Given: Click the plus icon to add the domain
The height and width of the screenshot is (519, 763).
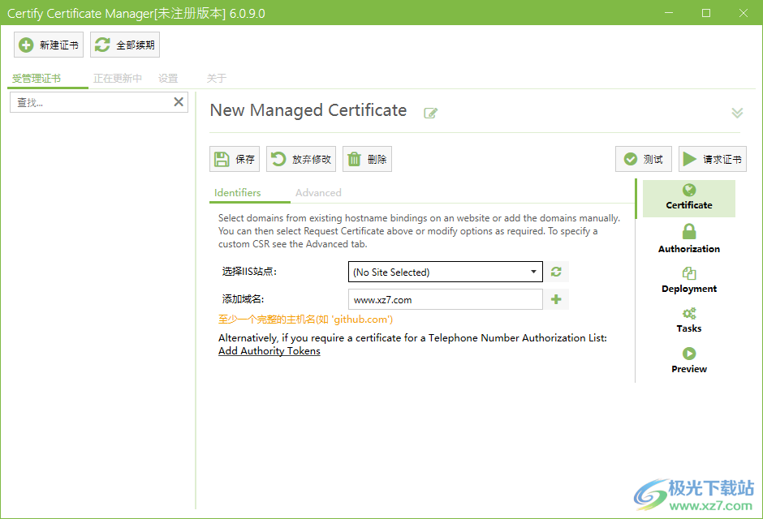Looking at the screenshot, I should click(557, 299).
